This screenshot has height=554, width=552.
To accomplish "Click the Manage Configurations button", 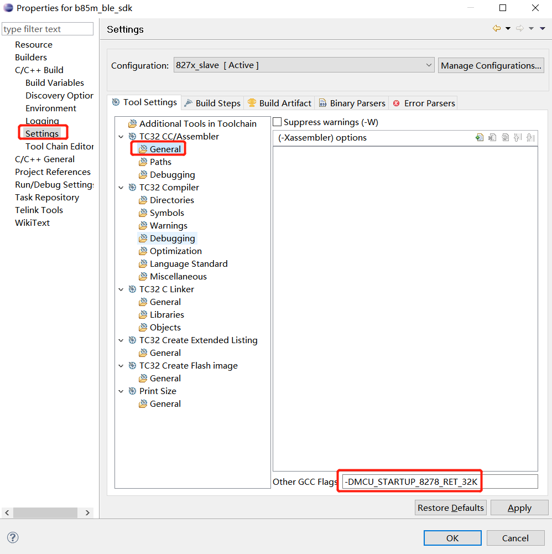I will pyautogui.click(x=491, y=65).
